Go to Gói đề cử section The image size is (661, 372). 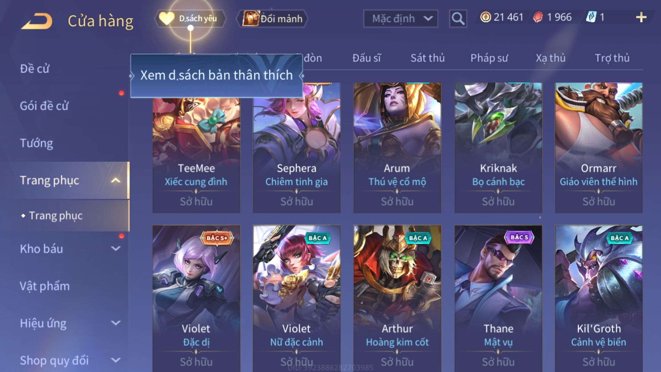click(44, 106)
